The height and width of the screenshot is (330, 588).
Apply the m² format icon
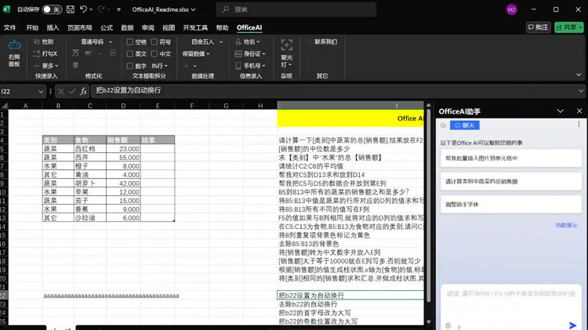[88, 53]
